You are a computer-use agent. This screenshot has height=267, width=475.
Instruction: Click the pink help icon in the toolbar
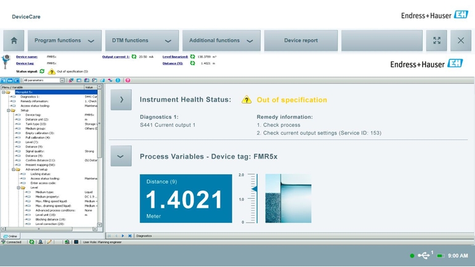click(128, 80)
